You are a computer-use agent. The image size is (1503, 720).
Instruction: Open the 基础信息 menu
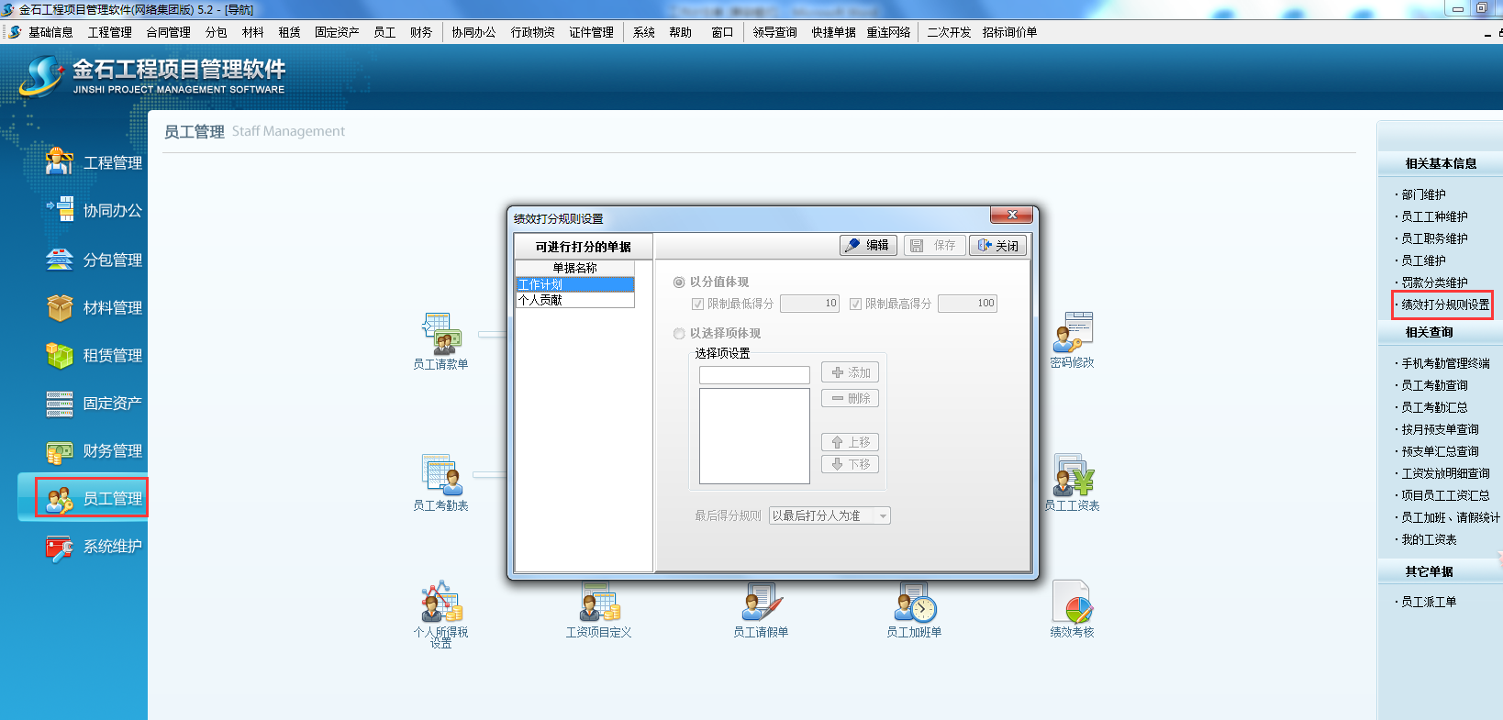tap(50, 32)
